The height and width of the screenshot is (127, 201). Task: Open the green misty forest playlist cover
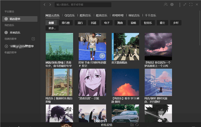tap(60, 46)
